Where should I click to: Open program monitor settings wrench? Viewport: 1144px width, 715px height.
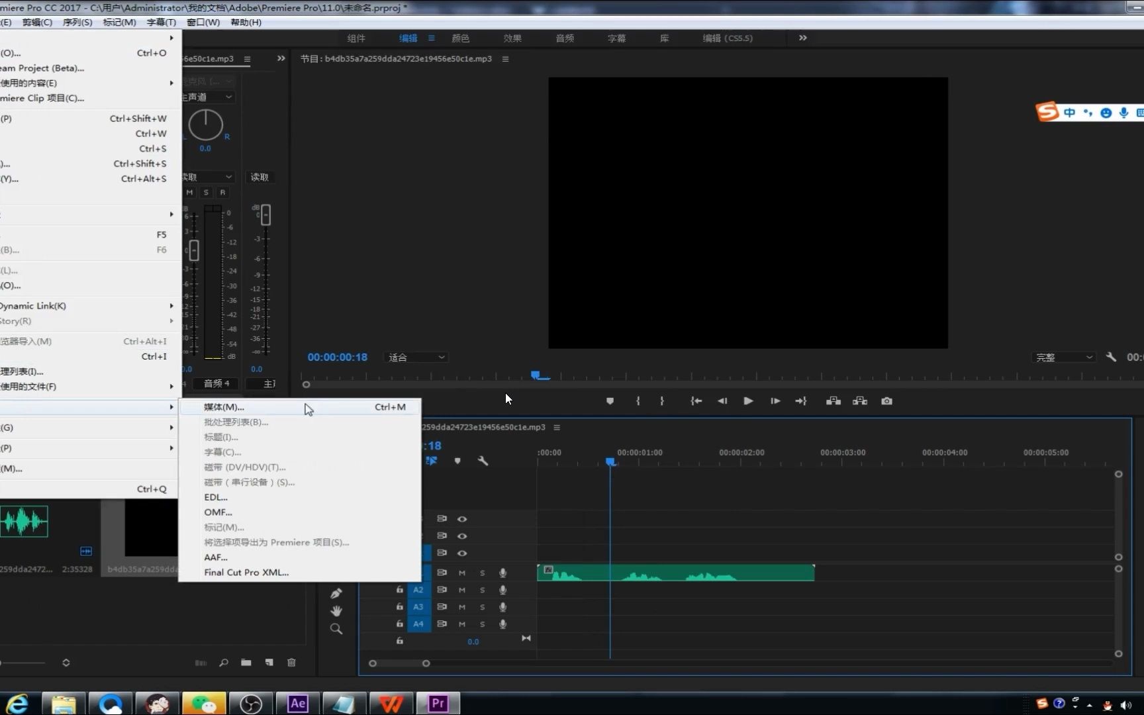tap(1111, 358)
